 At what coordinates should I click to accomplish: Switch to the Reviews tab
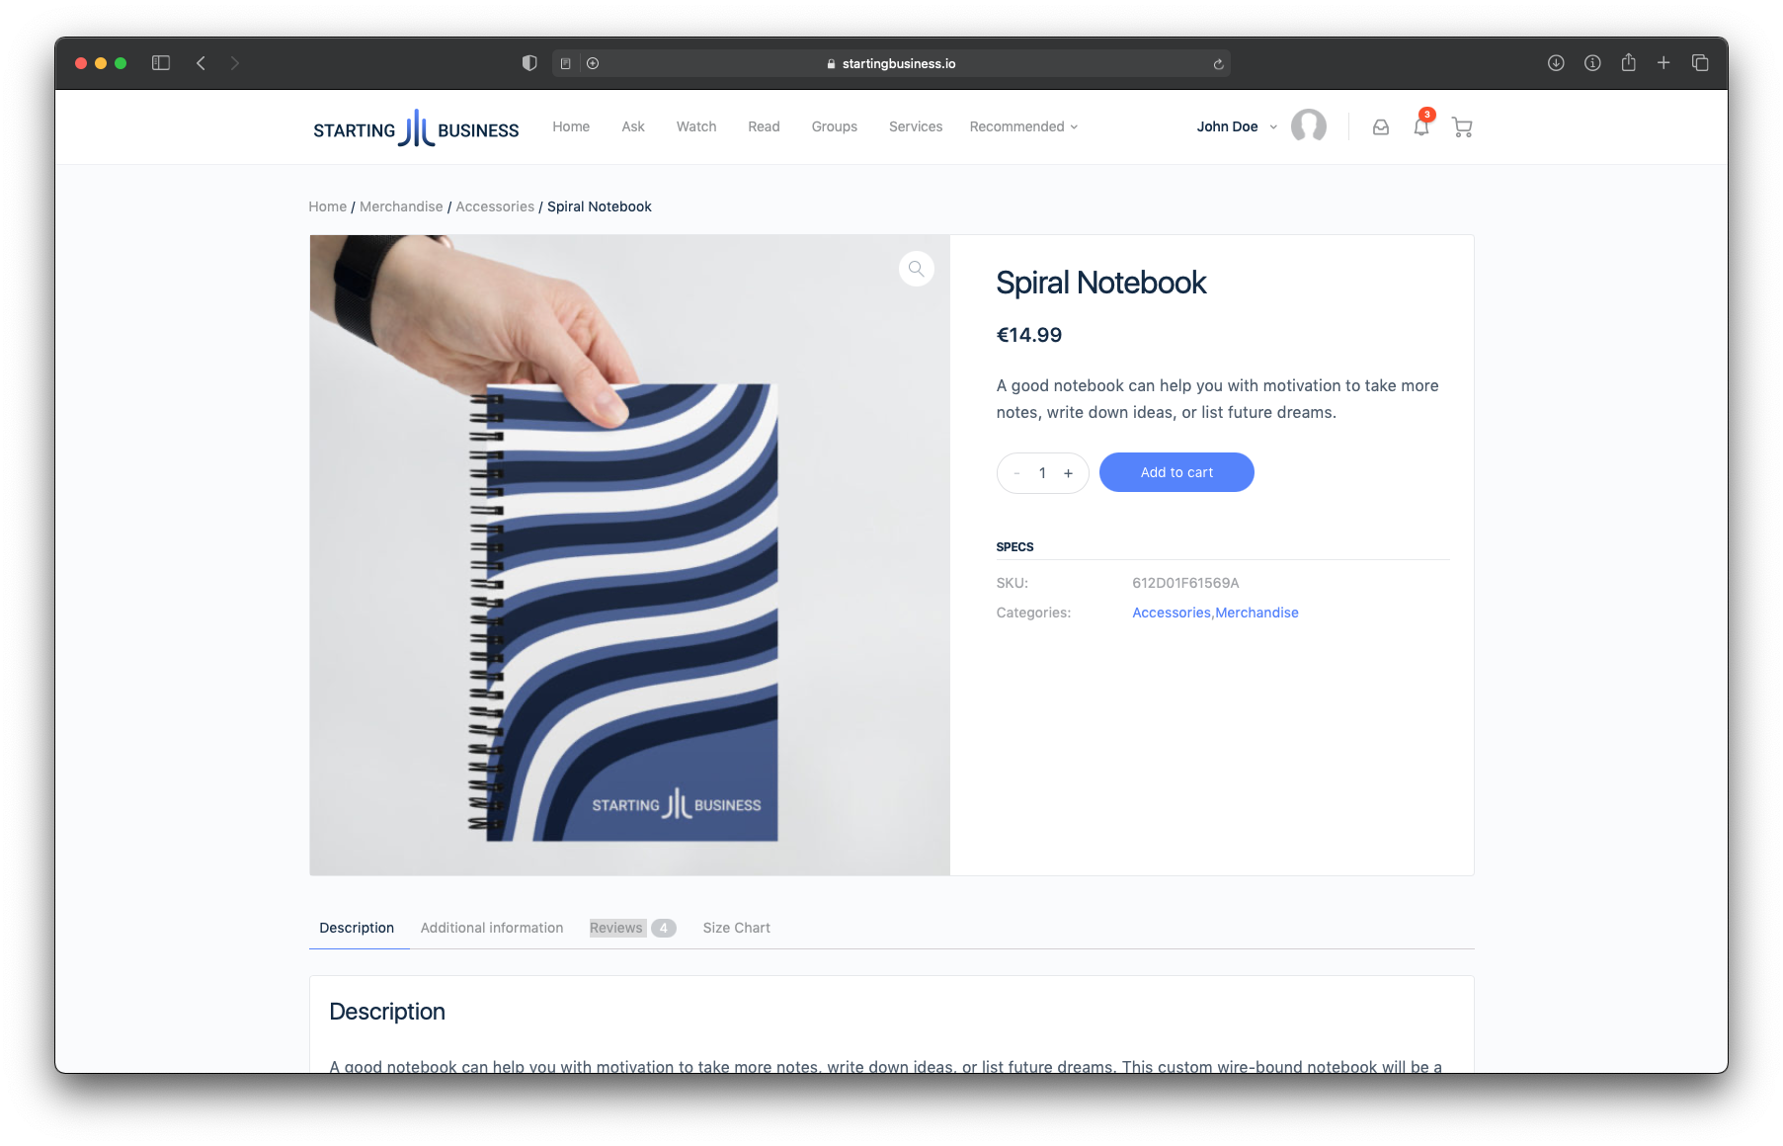[x=632, y=928]
